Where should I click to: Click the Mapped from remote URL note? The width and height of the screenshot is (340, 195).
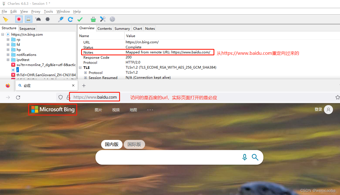tap(168, 52)
